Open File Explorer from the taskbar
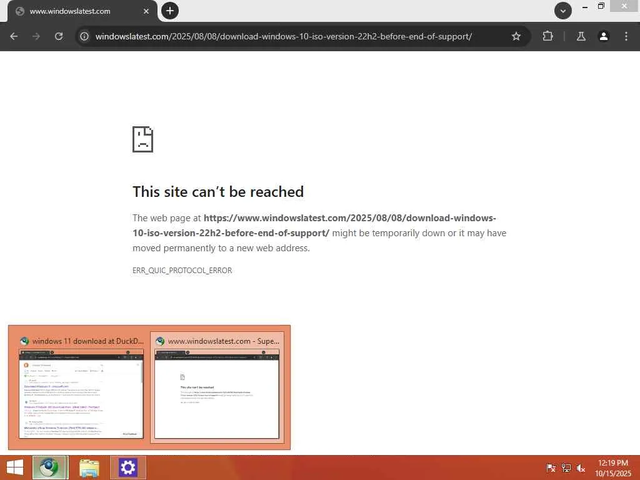This screenshot has width=640, height=480. 89,467
